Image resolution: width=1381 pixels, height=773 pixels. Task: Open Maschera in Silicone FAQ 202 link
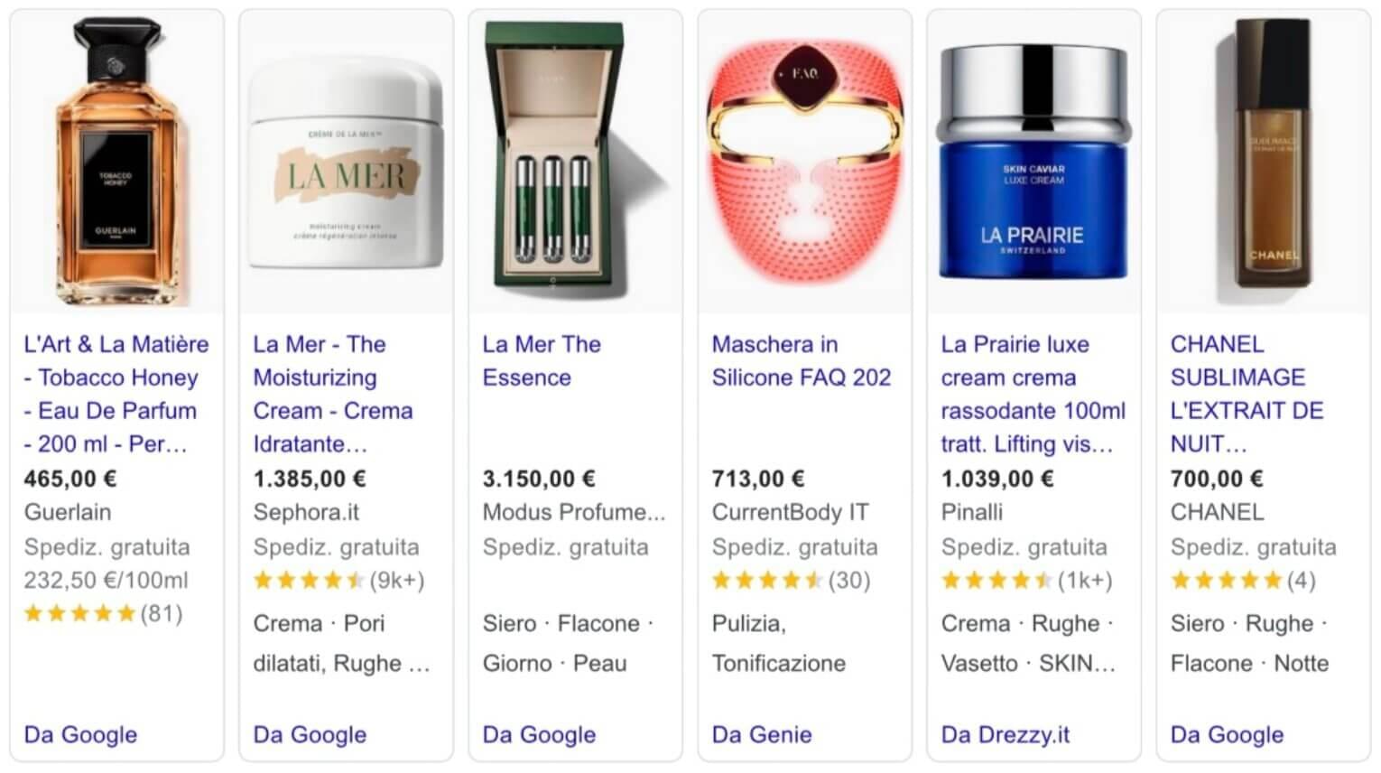click(802, 360)
